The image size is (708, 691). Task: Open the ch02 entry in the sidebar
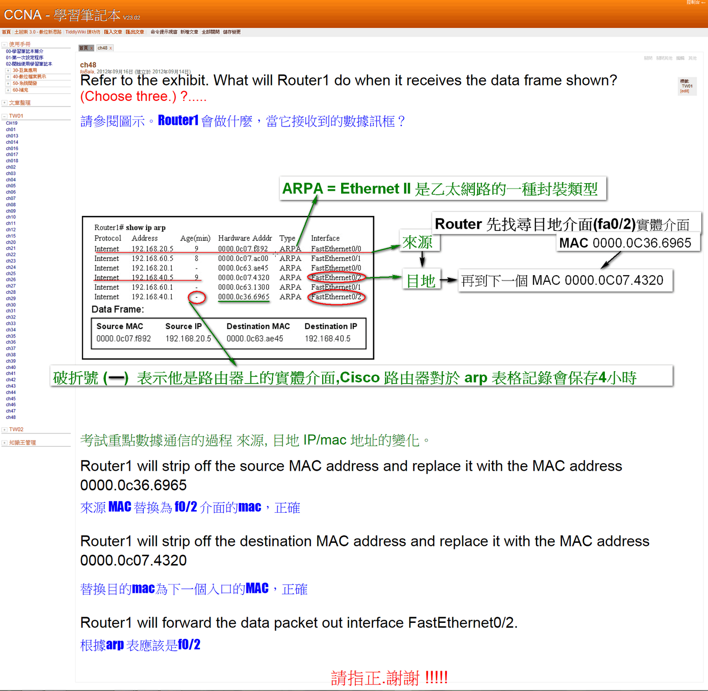click(11, 167)
